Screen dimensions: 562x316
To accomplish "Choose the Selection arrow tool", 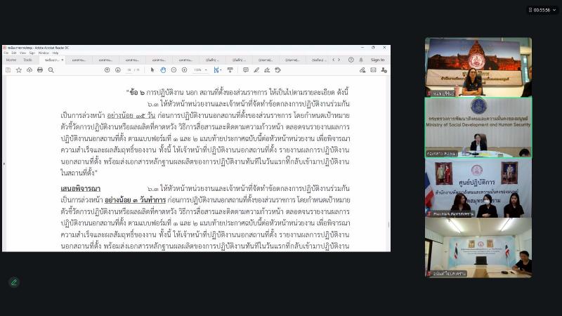I will (x=152, y=70).
